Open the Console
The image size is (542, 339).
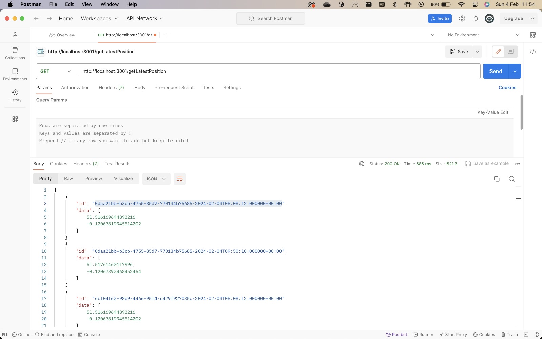coord(89,335)
